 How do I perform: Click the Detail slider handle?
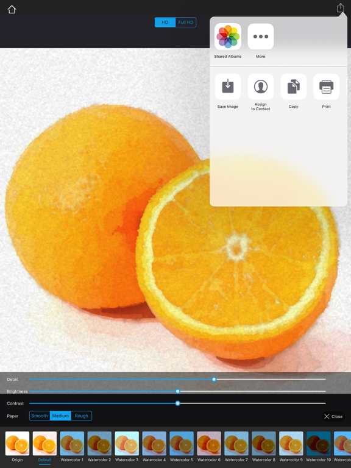click(214, 380)
